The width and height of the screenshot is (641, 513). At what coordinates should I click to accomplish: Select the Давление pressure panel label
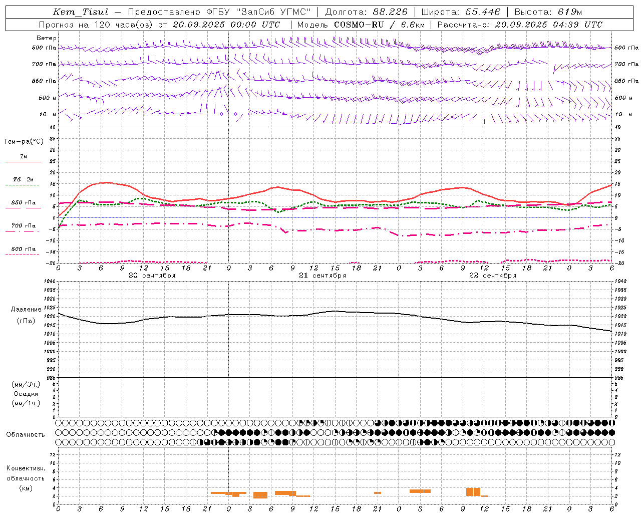[x=26, y=310]
